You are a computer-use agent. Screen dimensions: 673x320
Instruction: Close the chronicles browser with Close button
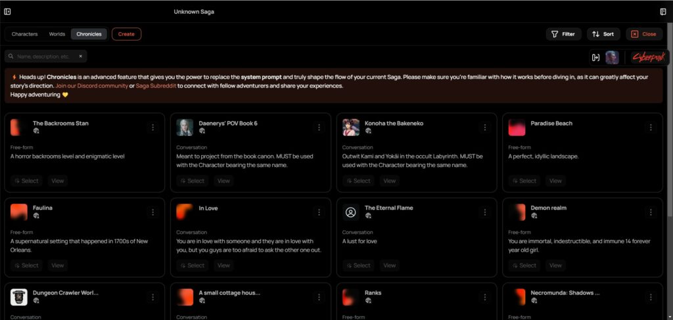tap(644, 34)
